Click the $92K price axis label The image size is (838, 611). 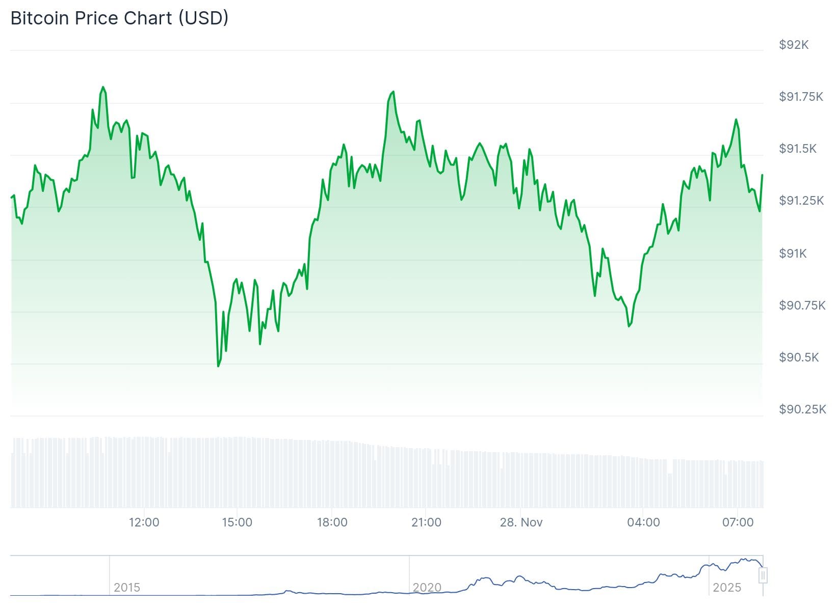click(x=794, y=45)
